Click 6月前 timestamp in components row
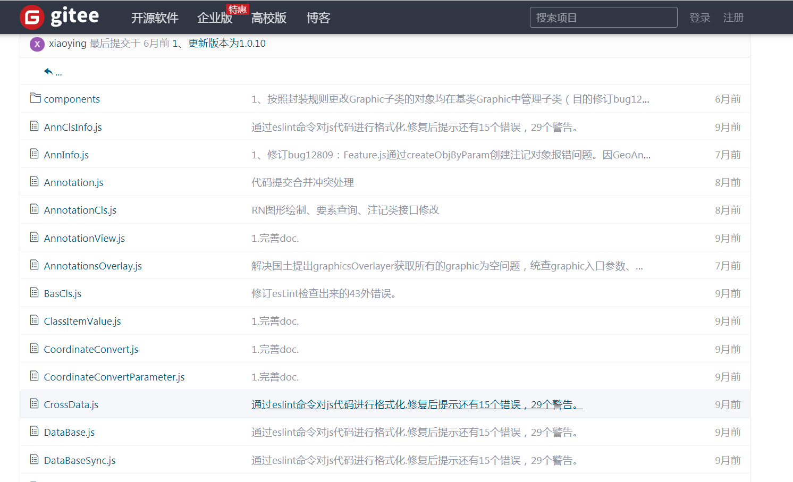The width and height of the screenshot is (793, 482). click(x=728, y=99)
